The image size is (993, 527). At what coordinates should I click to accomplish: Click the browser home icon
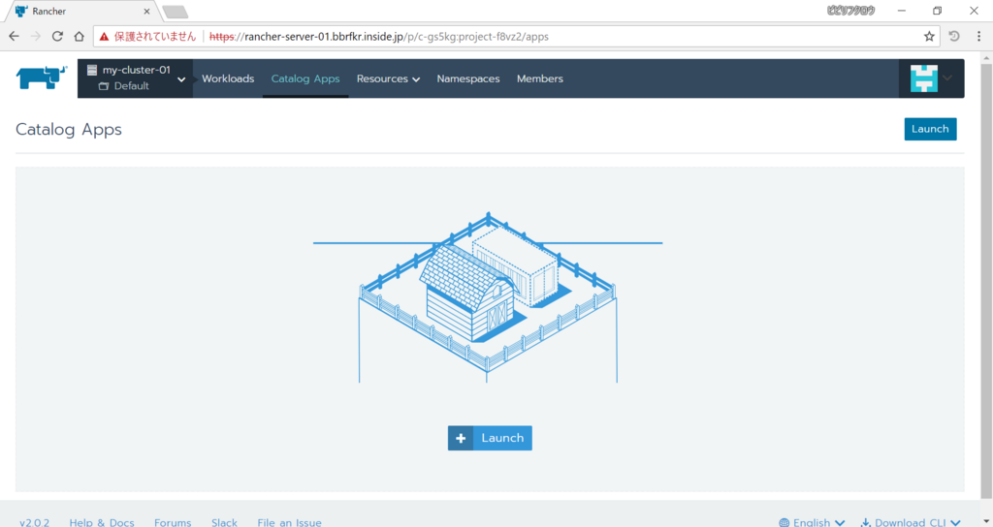click(x=79, y=37)
